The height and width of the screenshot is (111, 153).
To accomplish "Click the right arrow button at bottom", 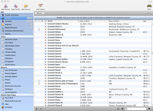I will pos(149,109).
